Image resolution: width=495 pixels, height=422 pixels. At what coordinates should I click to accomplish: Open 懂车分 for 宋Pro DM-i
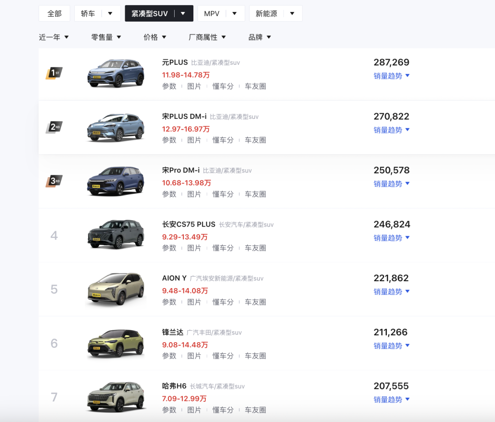[223, 194]
